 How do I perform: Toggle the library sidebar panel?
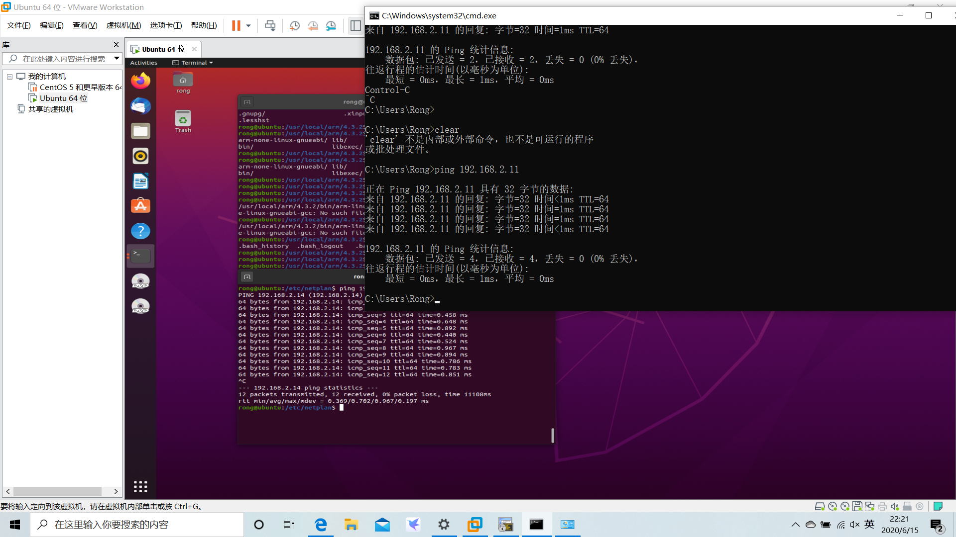tap(355, 25)
